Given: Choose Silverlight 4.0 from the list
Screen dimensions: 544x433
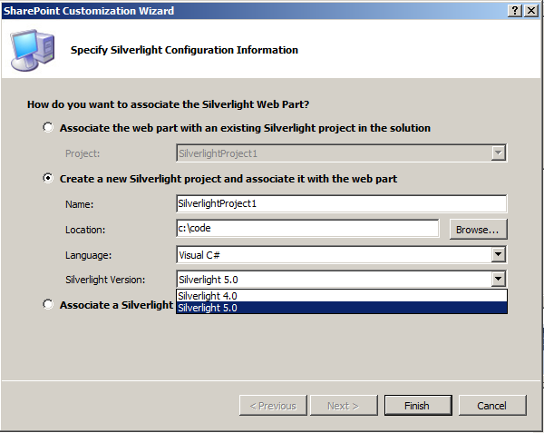Looking at the screenshot, I should pyautogui.click(x=342, y=296).
